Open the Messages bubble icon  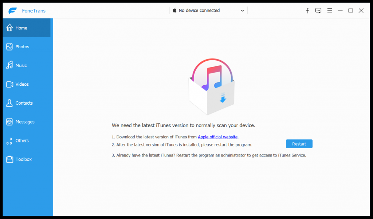(x=9, y=122)
